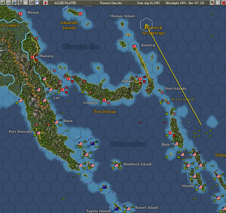Select the US flag on Woodlark Island
This screenshot has height=213, width=226.
pyautogui.click(x=116, y=165)
